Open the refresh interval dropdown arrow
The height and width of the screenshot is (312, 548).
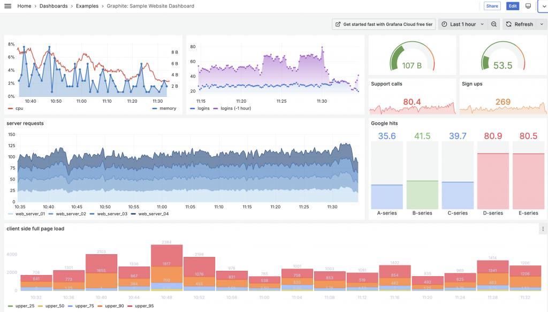[542, 24]
